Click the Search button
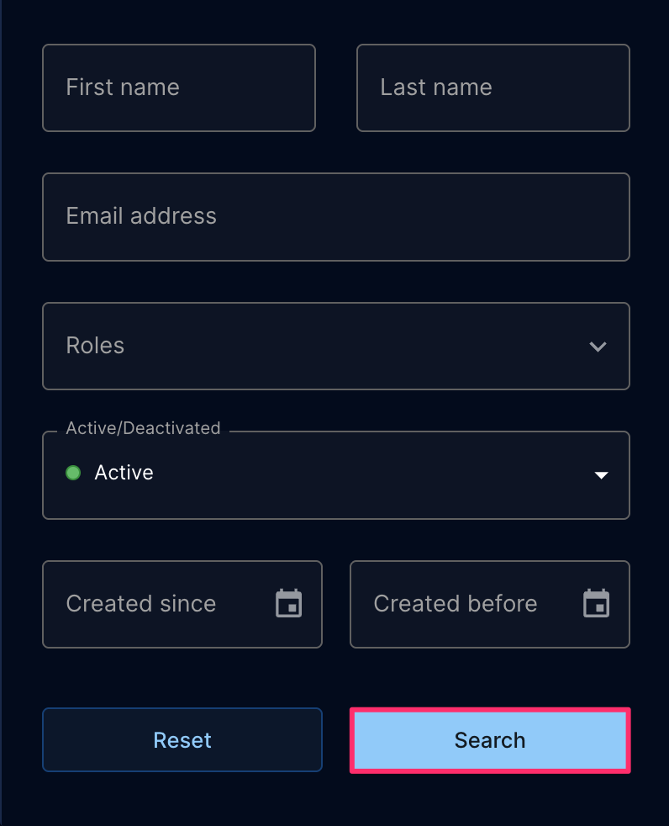 [x=489, y=740]
